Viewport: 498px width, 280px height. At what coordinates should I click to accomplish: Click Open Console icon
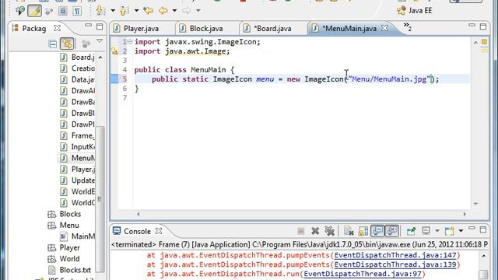pos(450,231)
